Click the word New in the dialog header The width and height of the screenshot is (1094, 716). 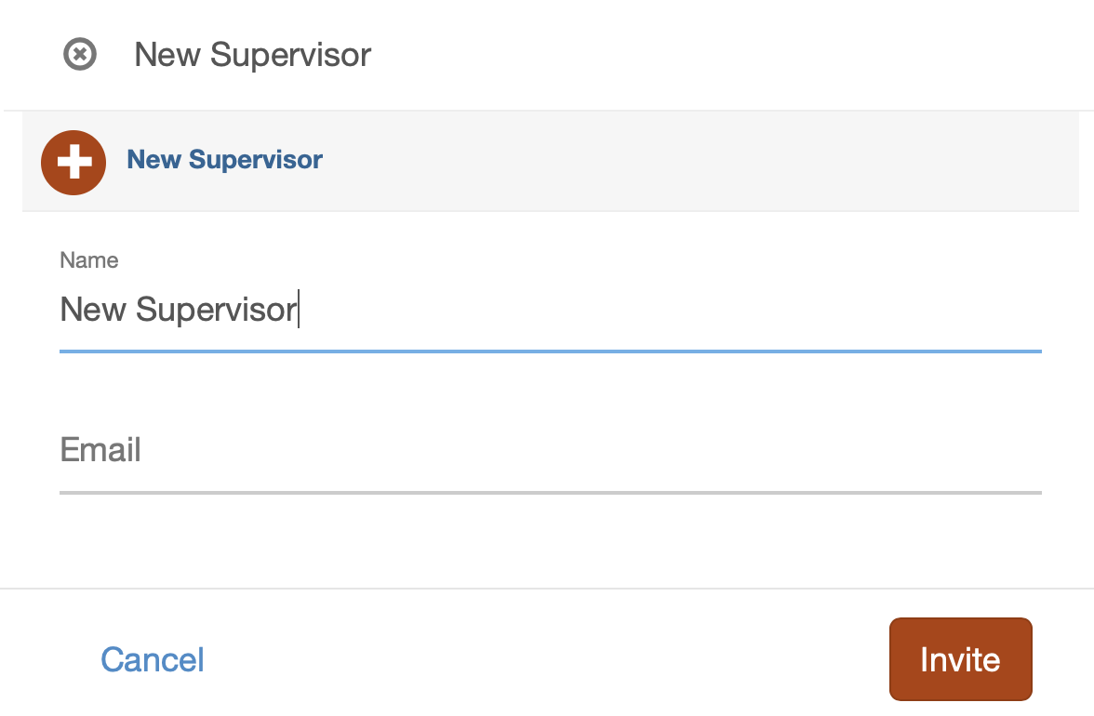point(167,54)
